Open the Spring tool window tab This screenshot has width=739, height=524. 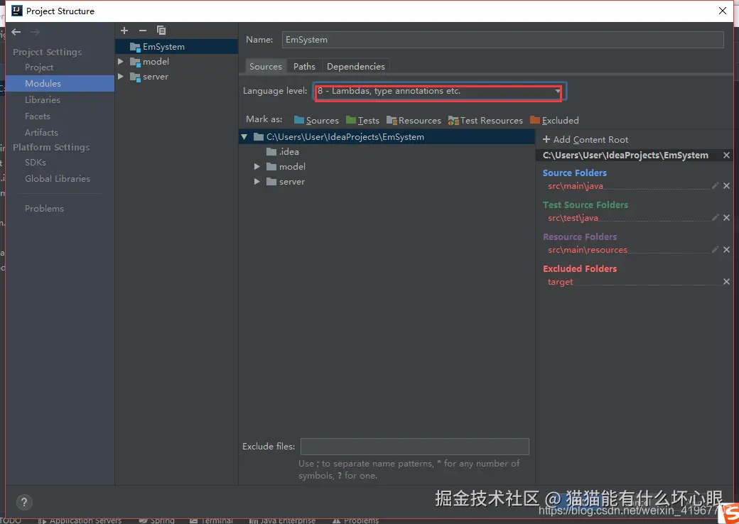pyautogui.click(x=157, y=520)
